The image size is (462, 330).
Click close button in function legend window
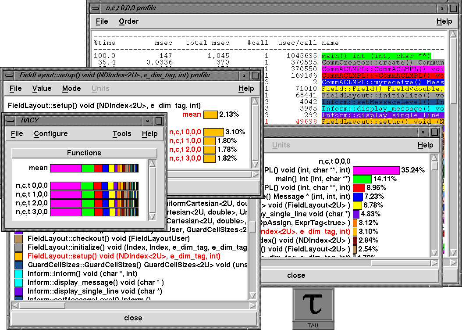click(x=133, y=318)
